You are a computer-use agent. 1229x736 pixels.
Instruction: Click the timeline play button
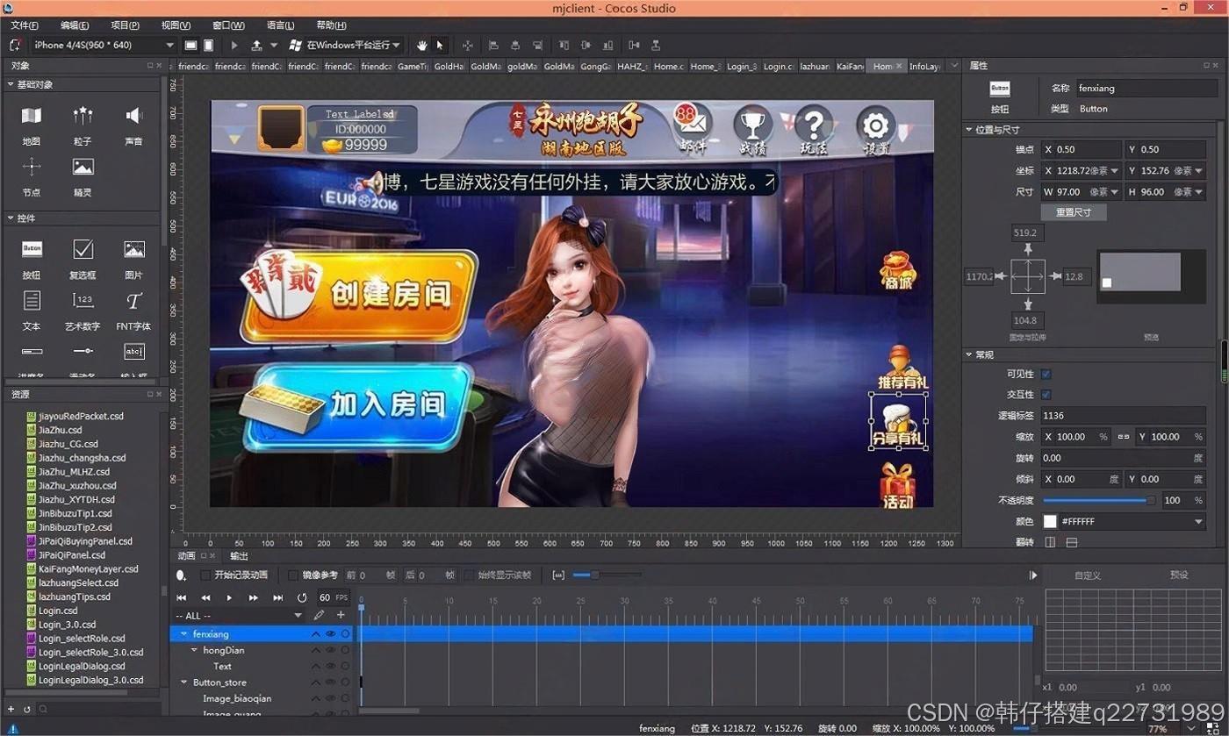coord(229,597)
